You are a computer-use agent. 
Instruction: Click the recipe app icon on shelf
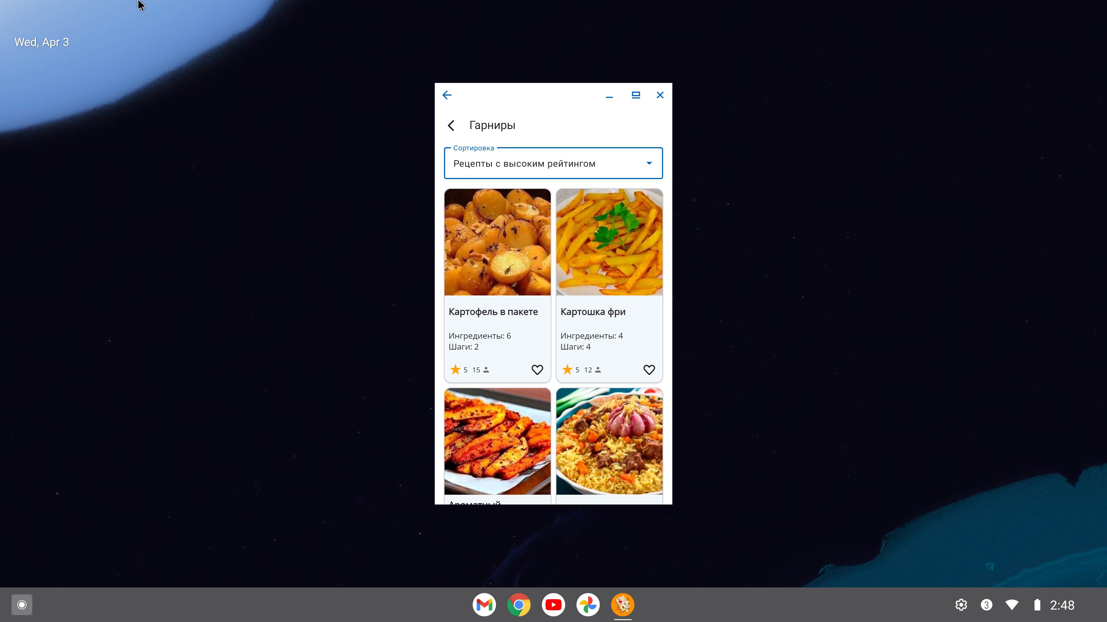(623, 604)
